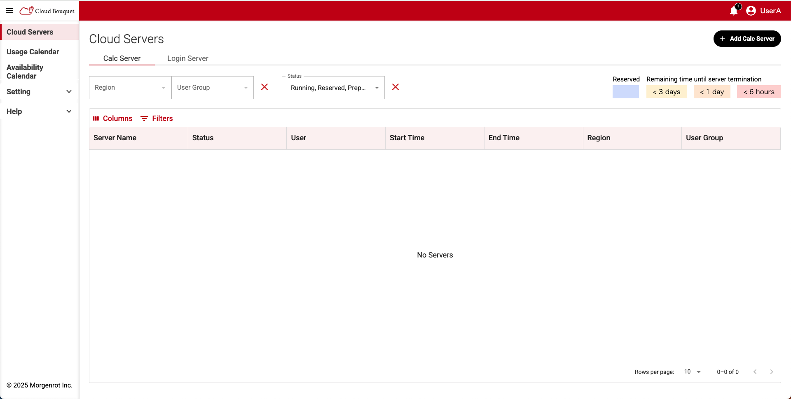The width and height of the screenshot is (791, 399).
Task: Open the notification bell
Action: click(734, 11)
